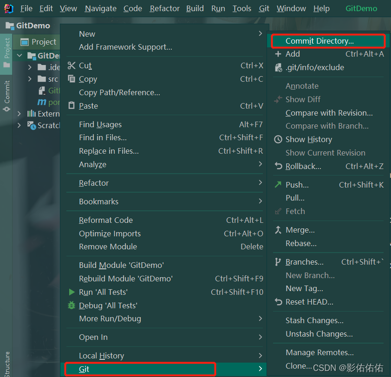The height and width of the screenshot is (377, 391).
Task: Choose New Tag... entry
Action: point(328,288)
